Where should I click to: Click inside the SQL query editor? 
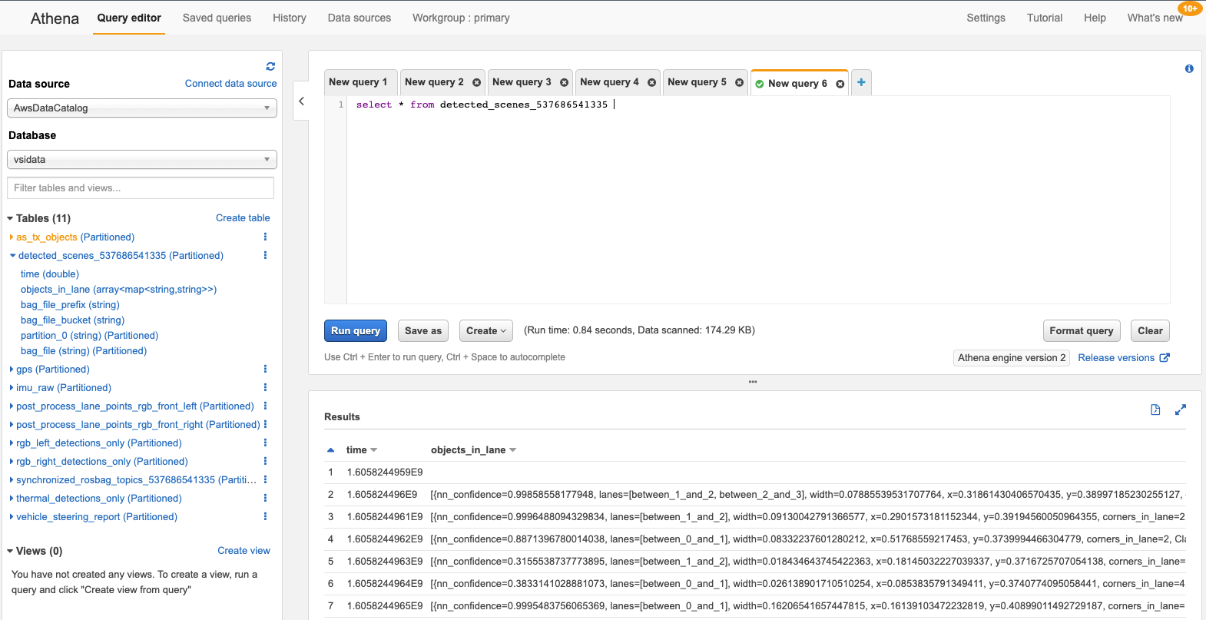pos(757,200)
